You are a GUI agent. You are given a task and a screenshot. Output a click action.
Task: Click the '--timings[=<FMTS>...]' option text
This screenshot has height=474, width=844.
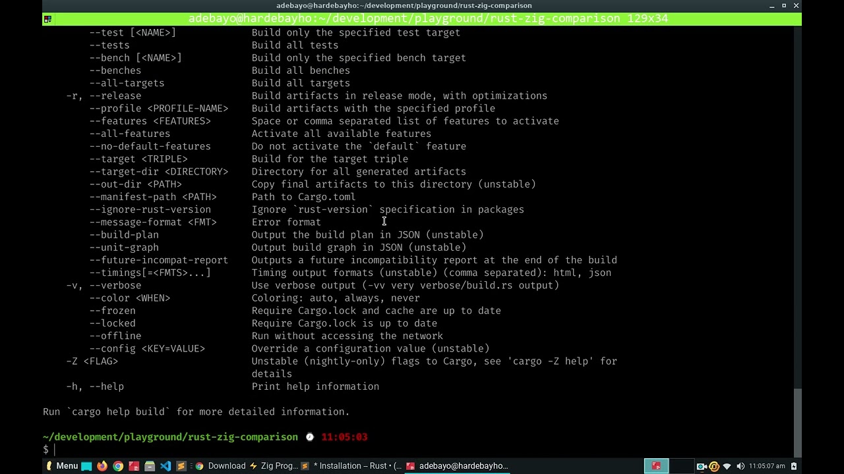(x=150, y=273)
